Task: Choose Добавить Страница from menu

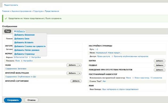Action: pyautogui.click(x=24, y=54)
